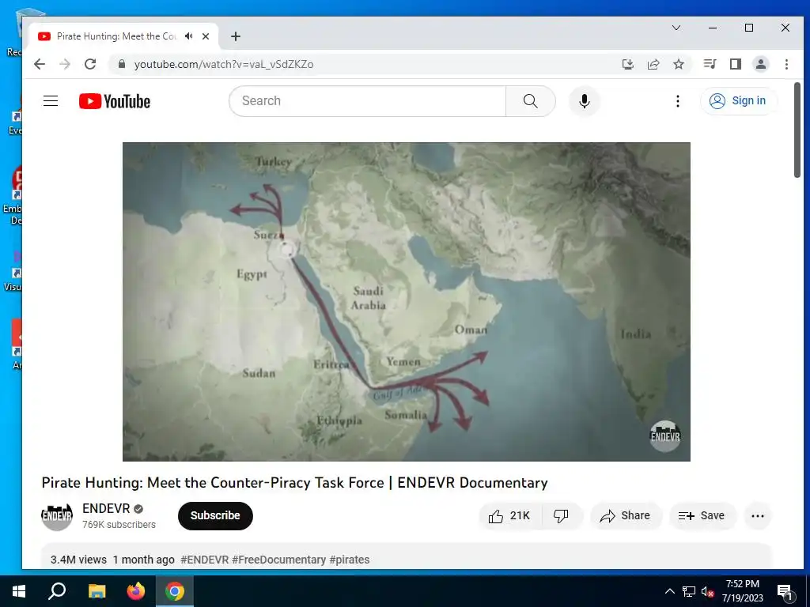Dislike the video
Viewport: 810px width, 607px height.
click(x=562, y=515)
